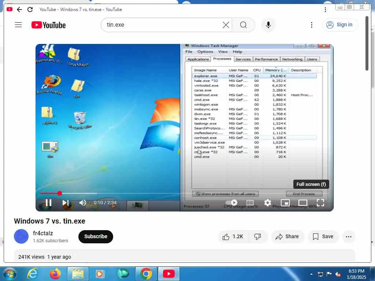
Task: Click the video title Windows 7 vs. tin.exe
Action: pos(49,221)
